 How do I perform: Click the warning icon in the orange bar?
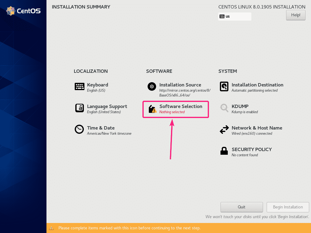point(51,228)
